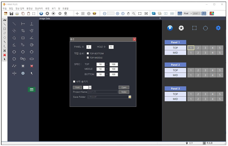Select the text 'Aa' tool in left strip
This screenshot has height=146, width=228.
(5, 20)
